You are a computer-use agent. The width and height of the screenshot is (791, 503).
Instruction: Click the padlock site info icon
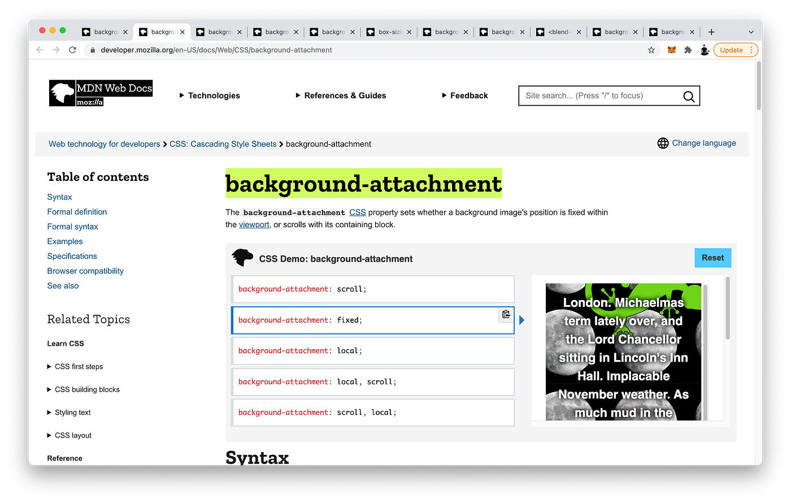coord(93,50)
